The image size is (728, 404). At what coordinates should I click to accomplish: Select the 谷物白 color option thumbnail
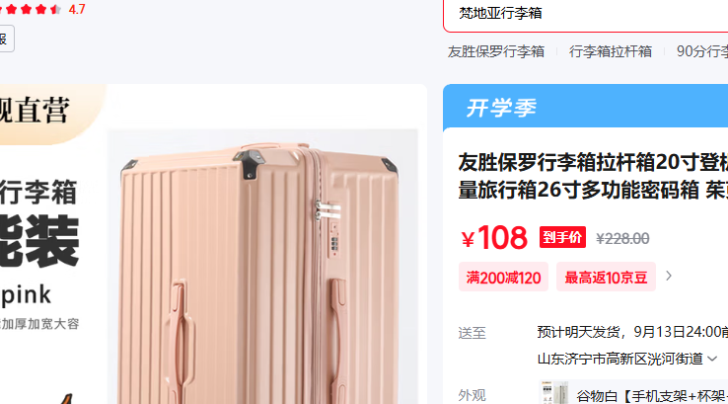(554, 393)
